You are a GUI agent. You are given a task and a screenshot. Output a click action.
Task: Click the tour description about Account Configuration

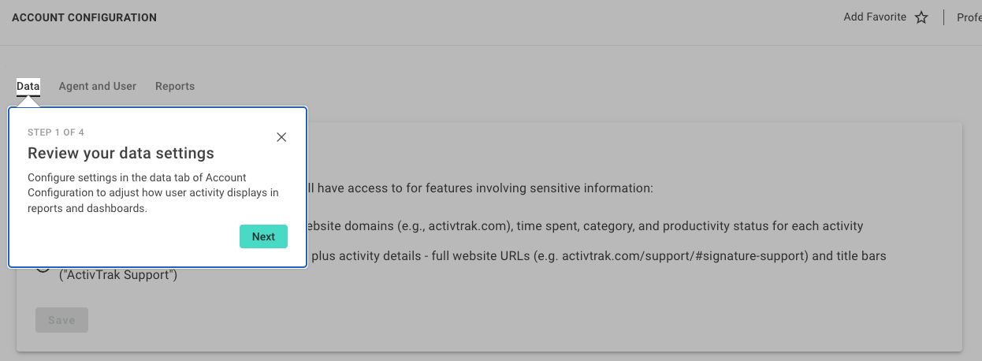[153, 193]
